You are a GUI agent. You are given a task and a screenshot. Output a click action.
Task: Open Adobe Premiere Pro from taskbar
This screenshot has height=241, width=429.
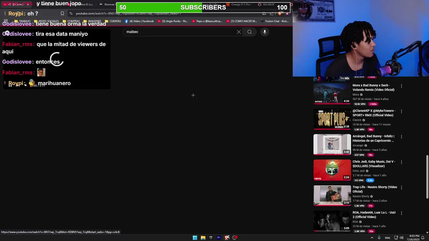[219, 238]
